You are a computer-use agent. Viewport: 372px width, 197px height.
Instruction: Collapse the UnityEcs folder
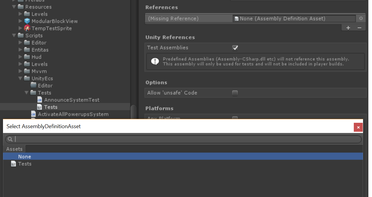[20, 78]
